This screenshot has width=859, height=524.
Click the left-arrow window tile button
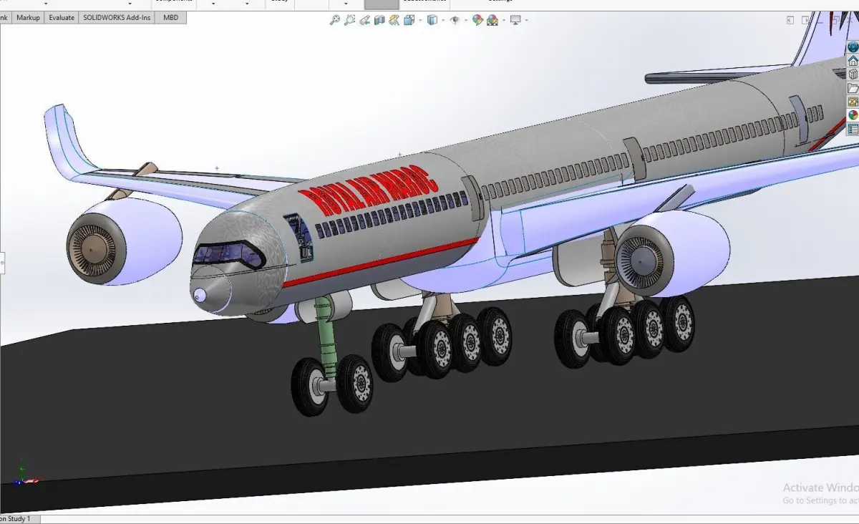pyautogui.click(x=790, y=20)
